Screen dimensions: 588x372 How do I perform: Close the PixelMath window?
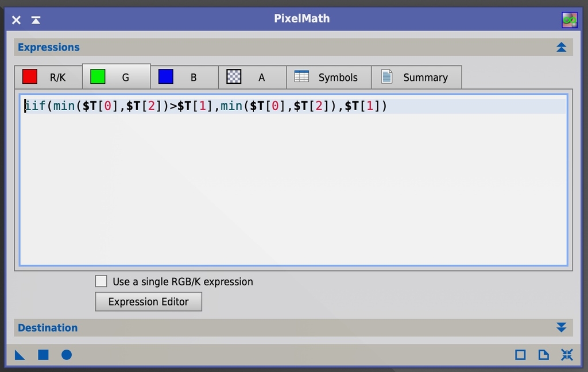tap(16, 20)
